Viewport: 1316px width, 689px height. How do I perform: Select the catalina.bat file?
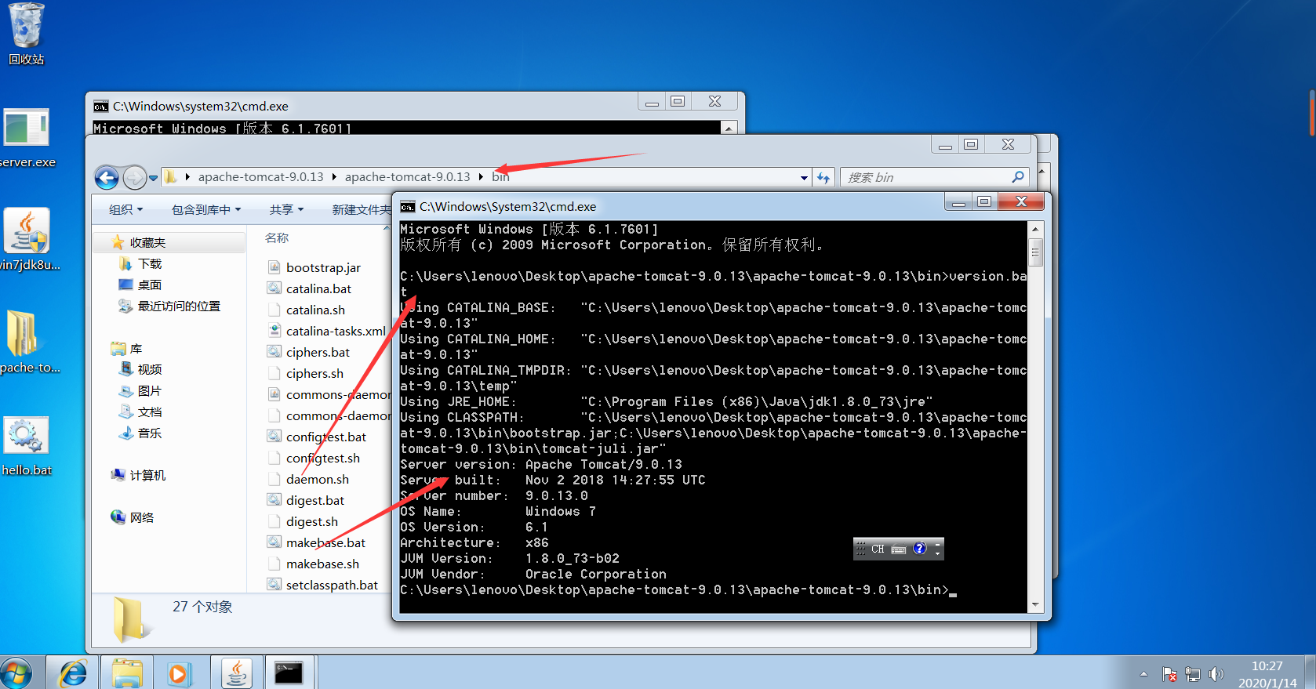pyautogui.click(x=318, y=288)
